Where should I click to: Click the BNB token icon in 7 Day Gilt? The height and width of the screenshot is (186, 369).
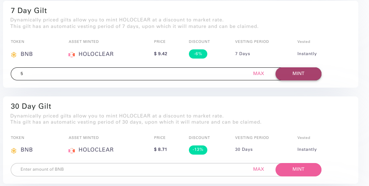coord(14,55)
